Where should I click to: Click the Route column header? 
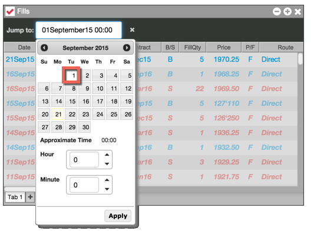[285, 48]
